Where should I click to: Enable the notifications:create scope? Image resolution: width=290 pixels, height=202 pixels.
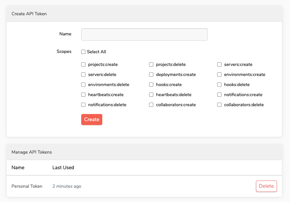219,95
